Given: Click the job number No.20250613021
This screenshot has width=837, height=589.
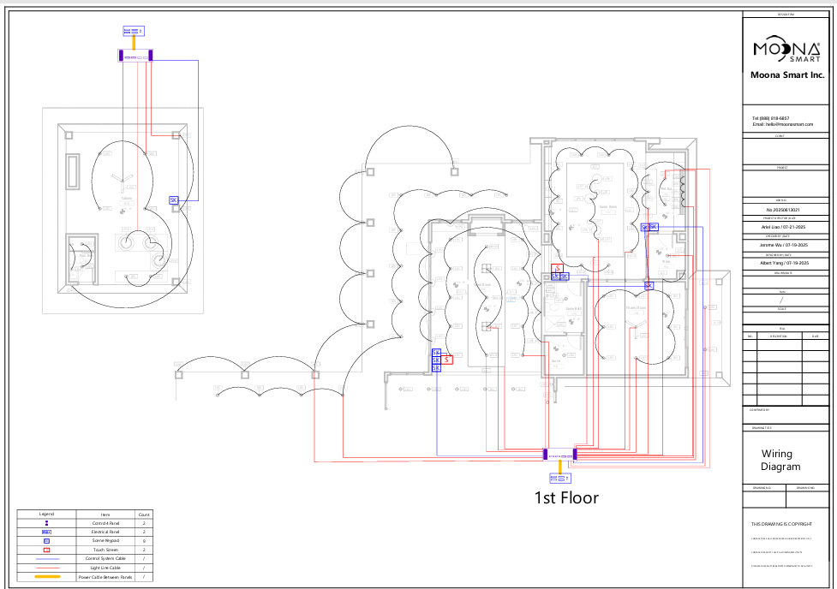Looking at the screenshot, I should [x=783, y=210].
